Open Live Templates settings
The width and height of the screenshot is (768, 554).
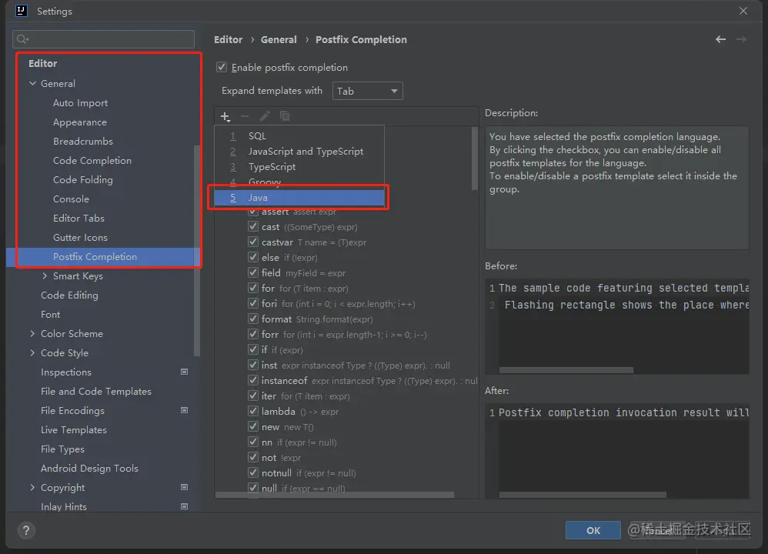click(x=74, y=429)
